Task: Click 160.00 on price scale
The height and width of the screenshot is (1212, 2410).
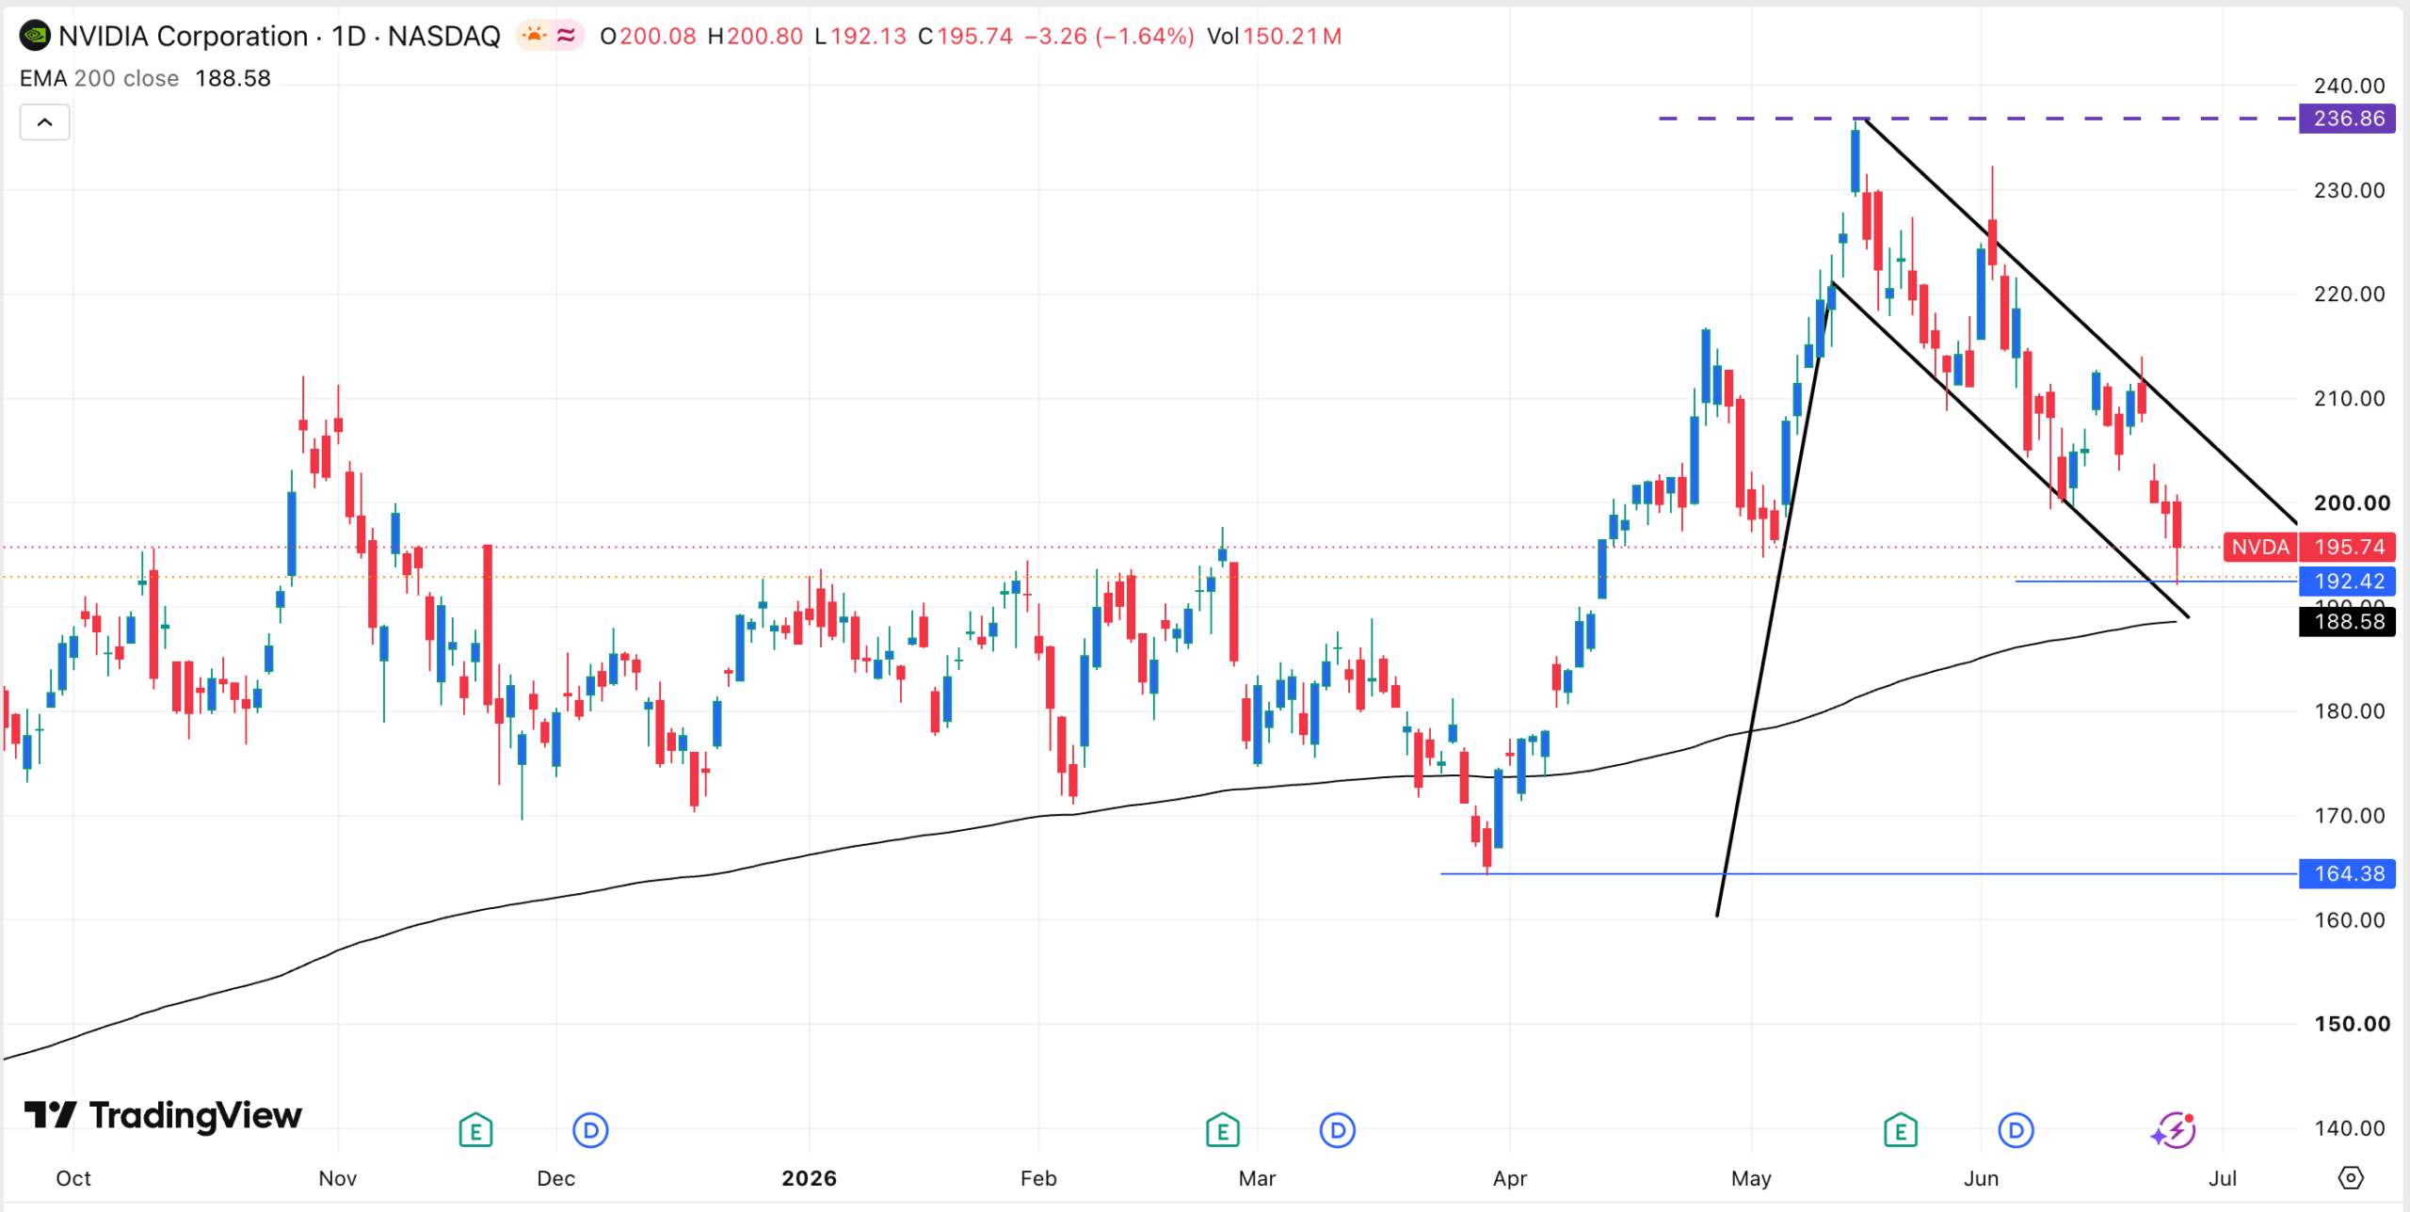Action: tap(2350, 920)
